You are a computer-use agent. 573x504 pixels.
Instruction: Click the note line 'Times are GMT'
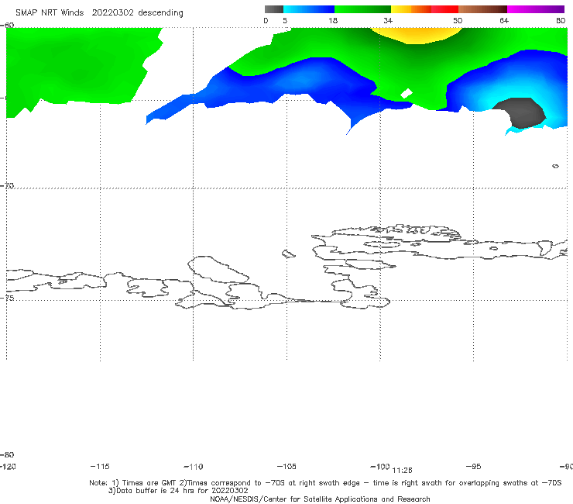150,483
